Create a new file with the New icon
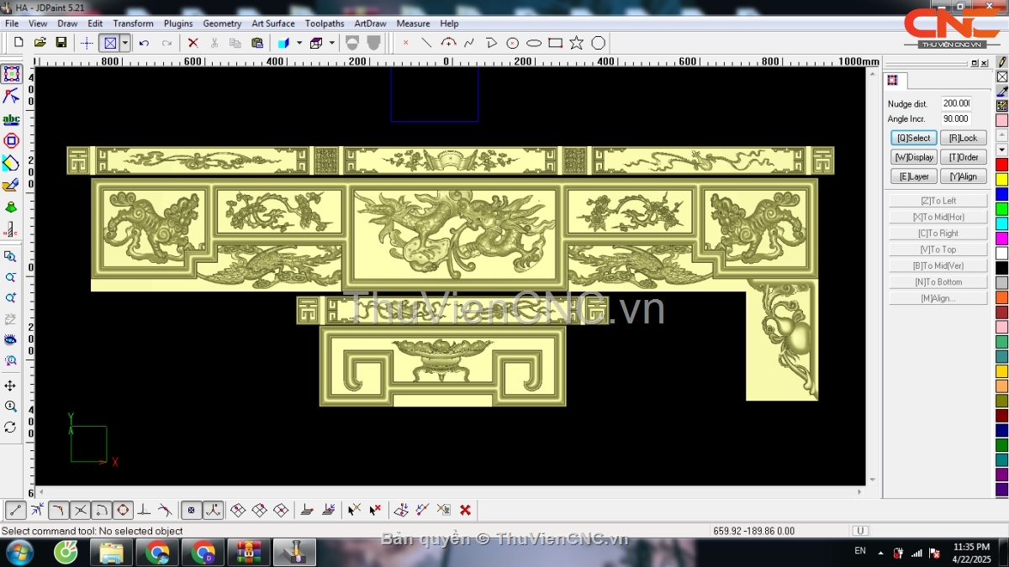Screen dimensions: 1009x567 pyautogui.click(x=18, y=43)
